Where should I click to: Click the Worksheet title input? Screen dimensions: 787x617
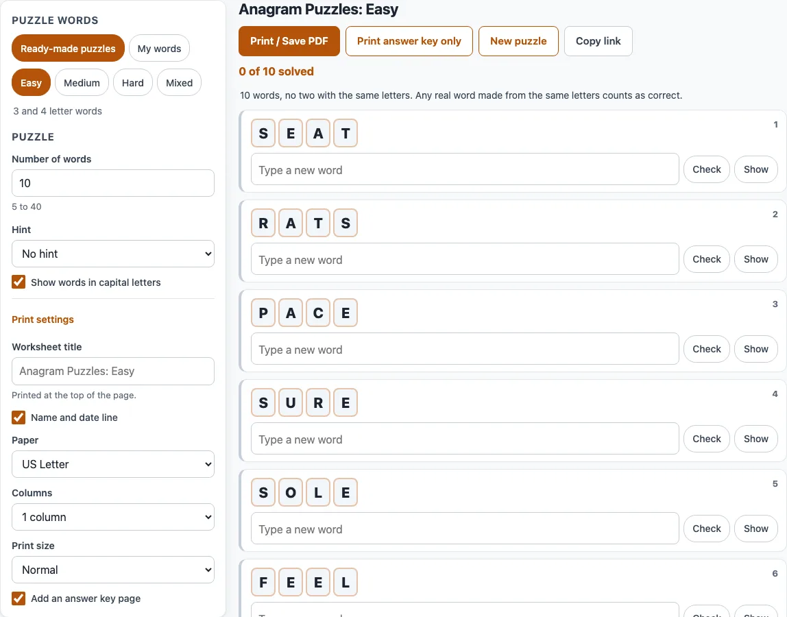113,371
